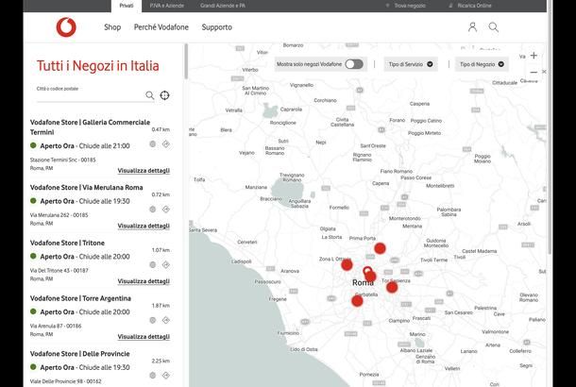Get directions to Delle Provincie store

[166, 376]
